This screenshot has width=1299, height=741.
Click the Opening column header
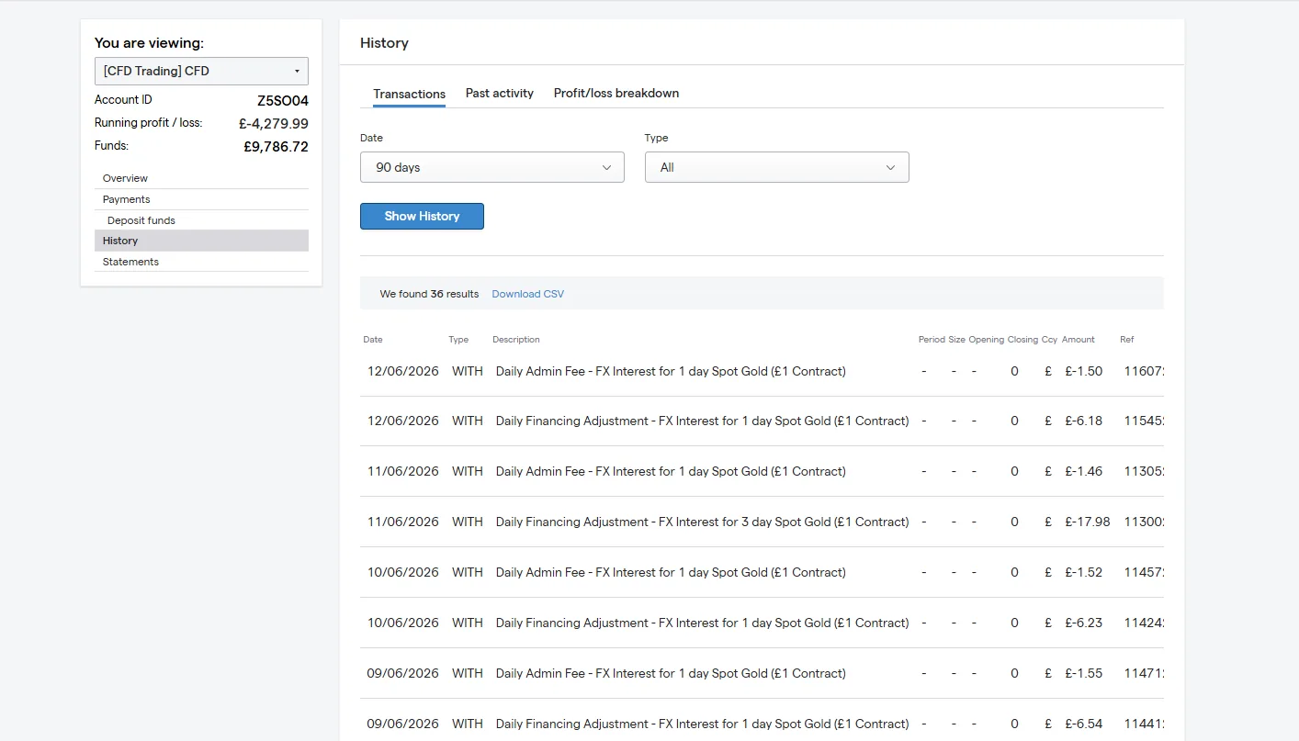click(x=987, y=340)
